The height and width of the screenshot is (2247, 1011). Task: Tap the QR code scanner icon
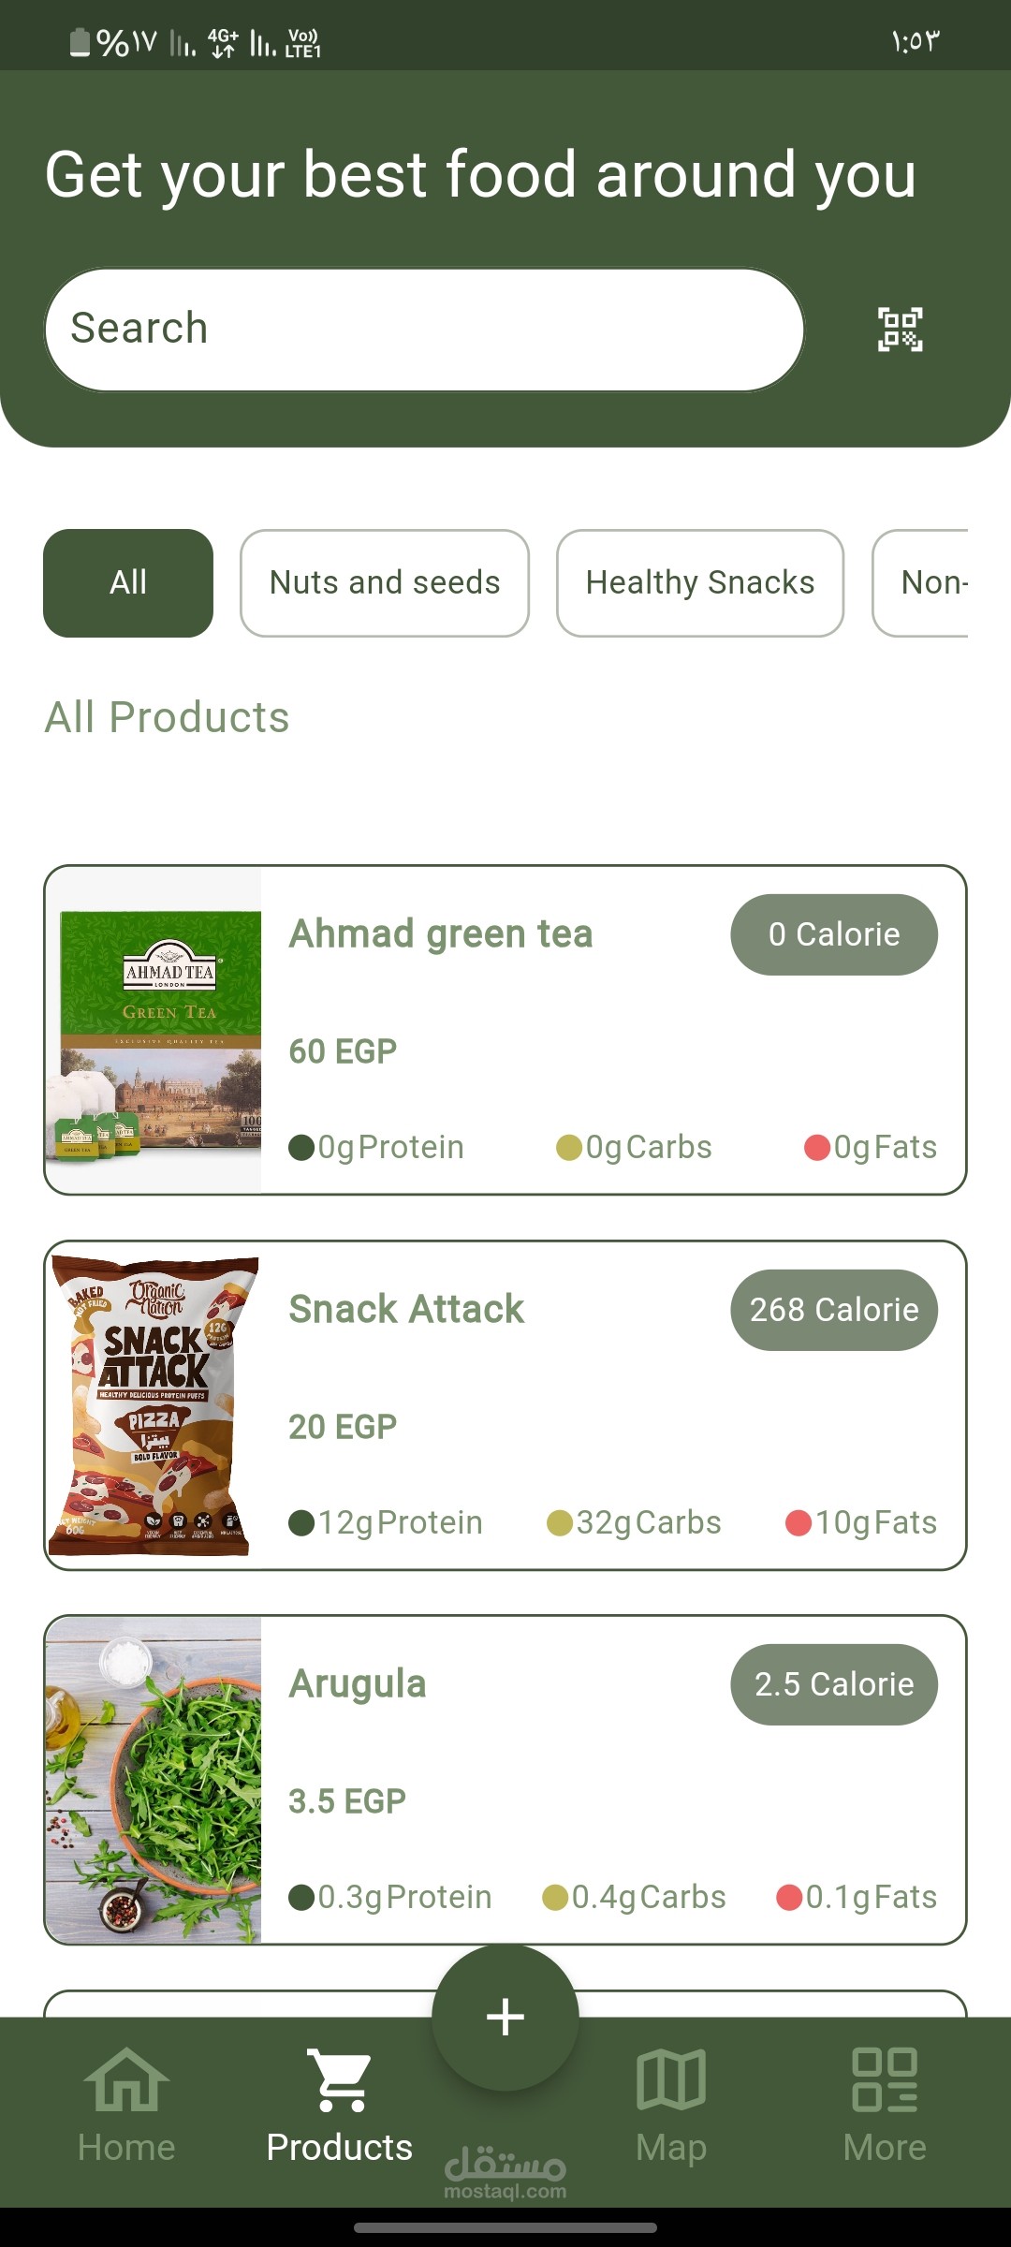[900, 330]
